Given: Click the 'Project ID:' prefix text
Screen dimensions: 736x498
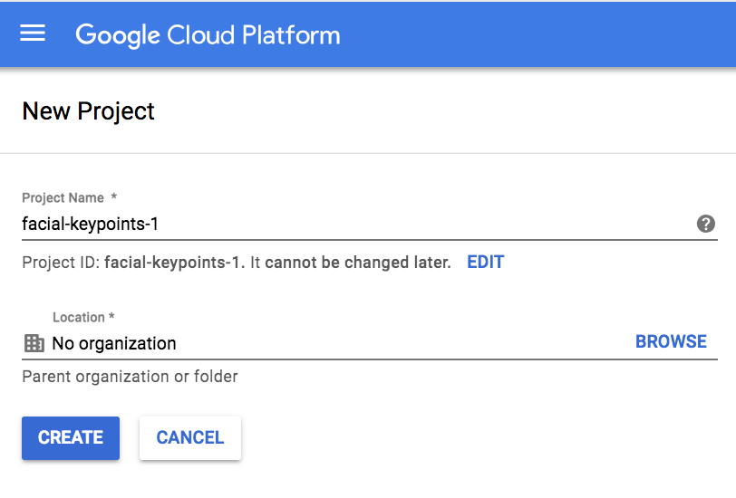Looking at the screenshot, I should coord(61,263).
